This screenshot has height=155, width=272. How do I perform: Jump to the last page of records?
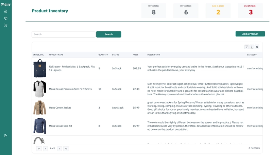coord(66,149)
